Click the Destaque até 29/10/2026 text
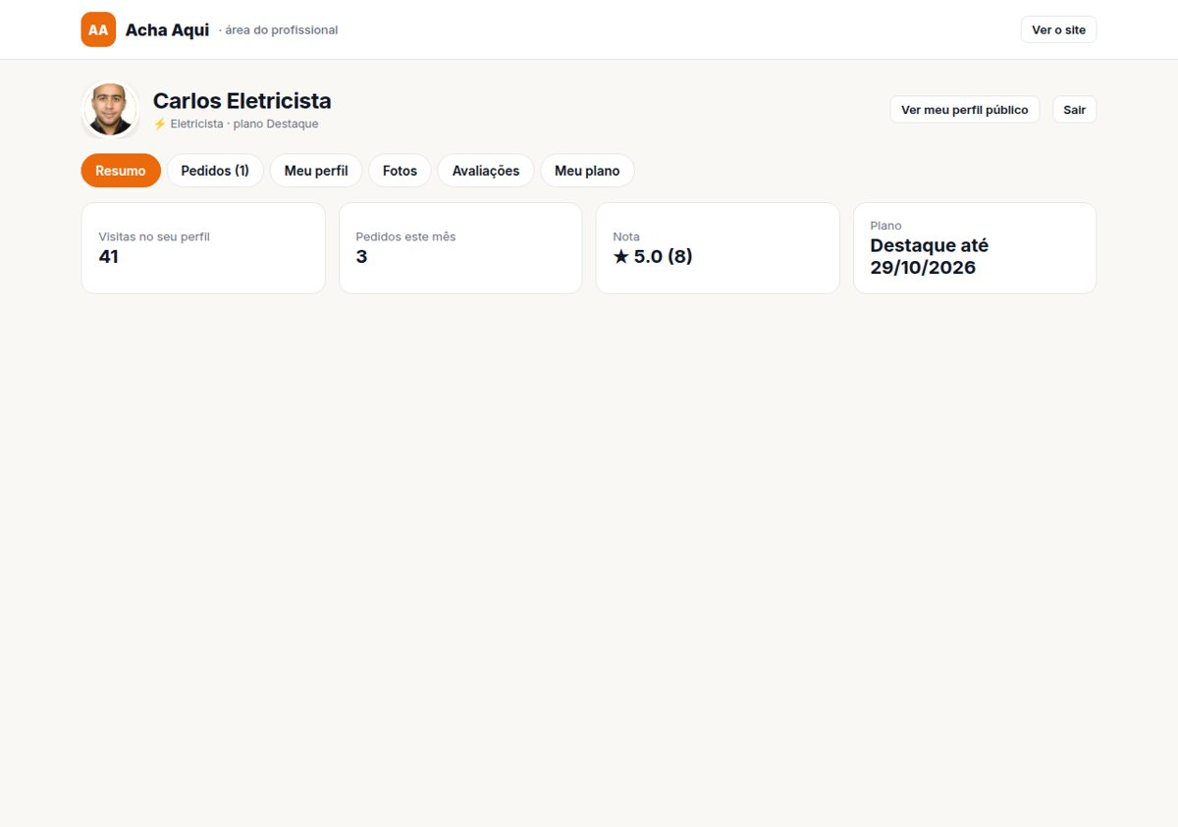 click(x=930, y=257)
